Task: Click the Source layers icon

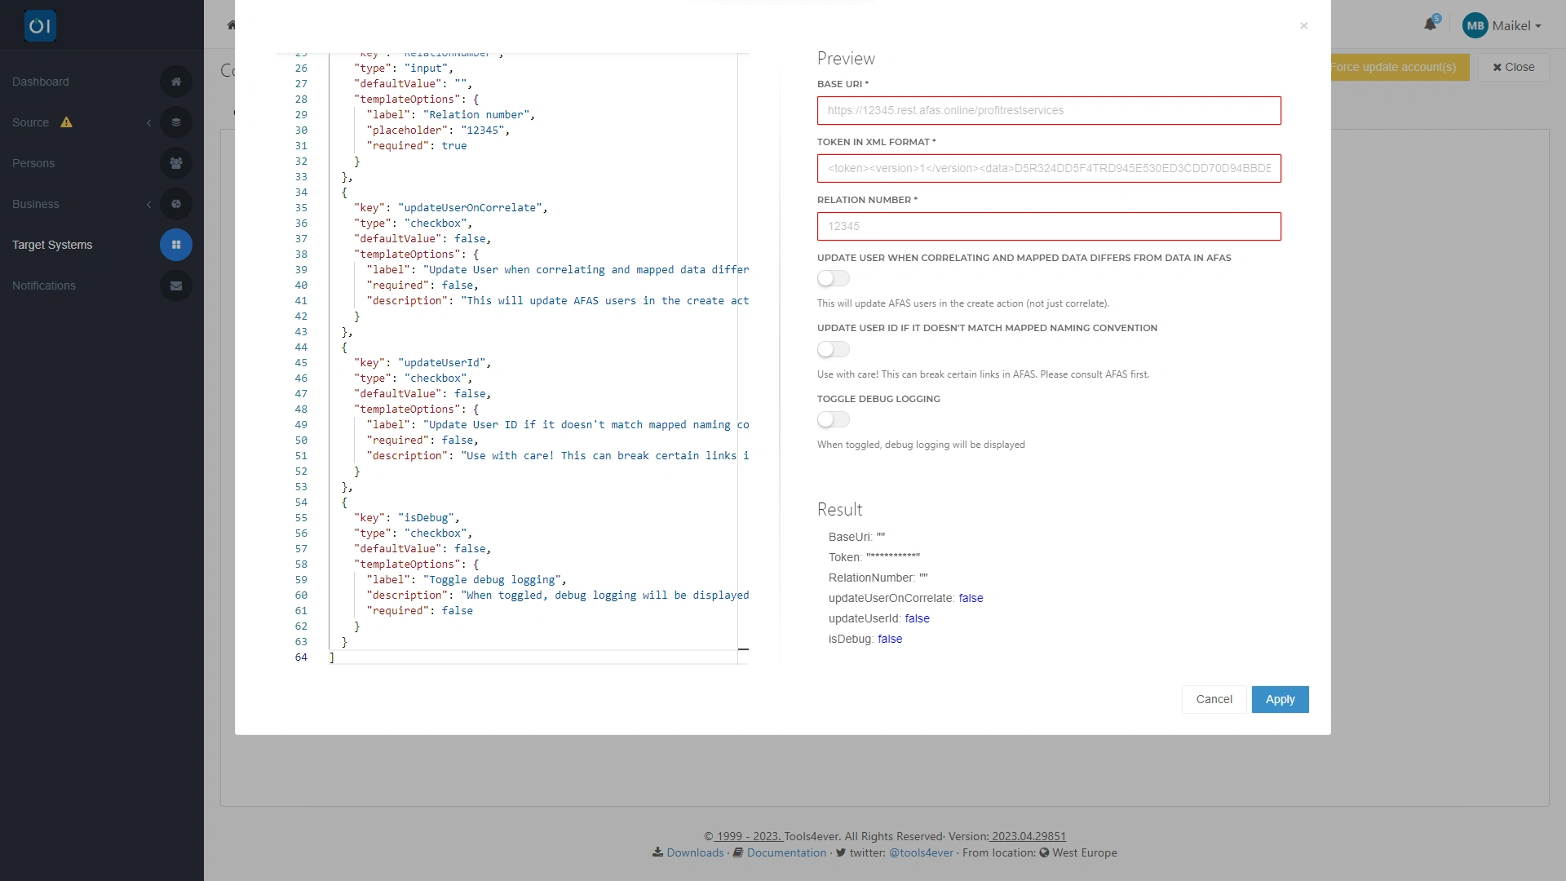Action: pos(176,122)
